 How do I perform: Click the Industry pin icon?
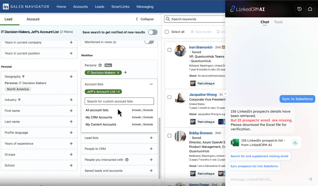[19, 100]
